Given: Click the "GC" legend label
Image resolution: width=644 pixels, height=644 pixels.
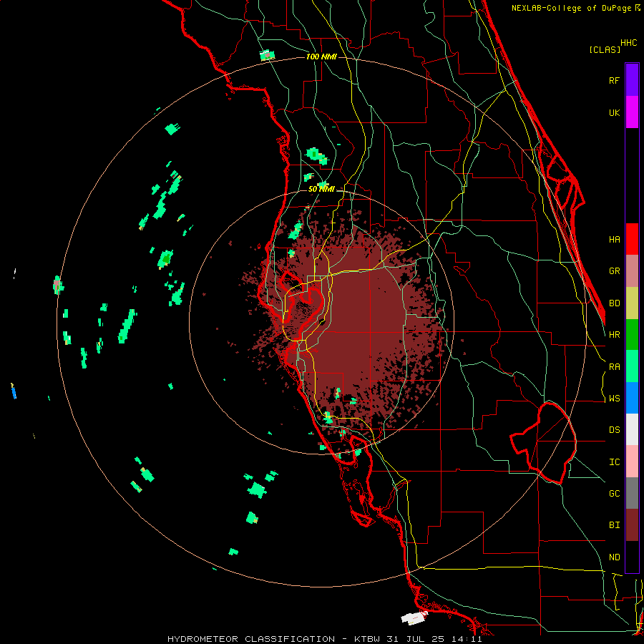Looking at the screenshot, I should click(x=614, y=494).
